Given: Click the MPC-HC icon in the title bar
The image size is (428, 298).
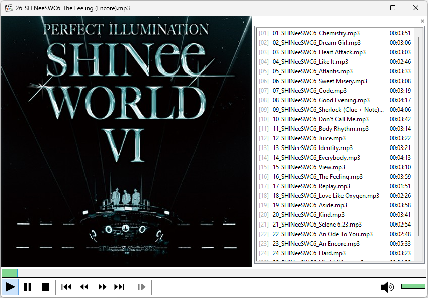Looking at the screenshot, I should 9,8.
